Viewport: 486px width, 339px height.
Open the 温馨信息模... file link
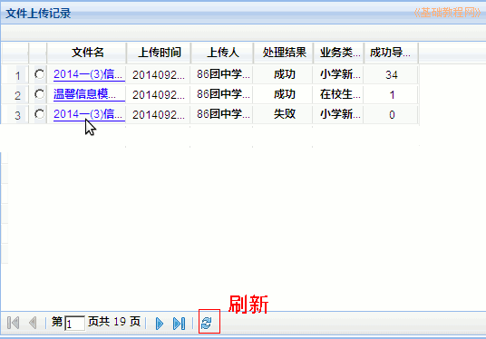click(x=89, y=94)
